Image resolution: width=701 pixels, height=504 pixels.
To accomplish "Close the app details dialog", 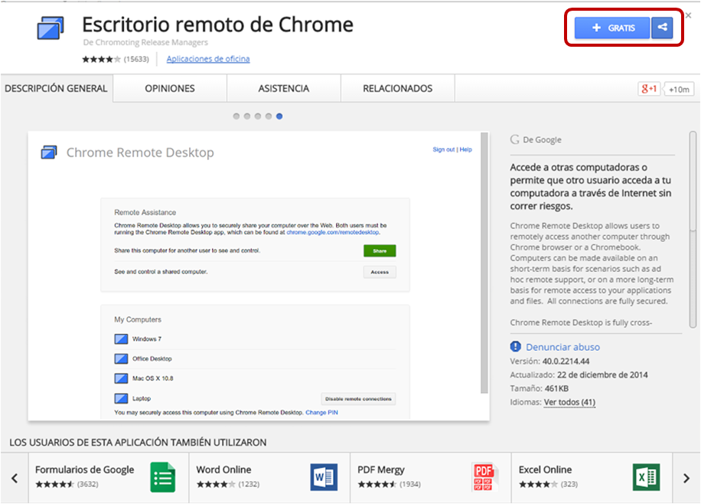I will (x=689, y=15).
